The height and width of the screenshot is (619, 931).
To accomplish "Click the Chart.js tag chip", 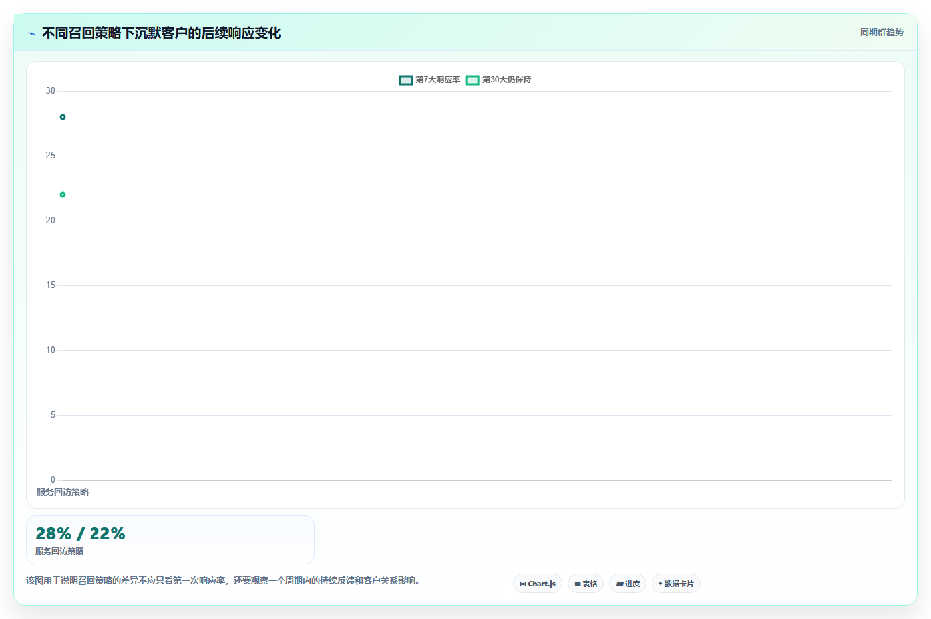I will pos(538,584).
